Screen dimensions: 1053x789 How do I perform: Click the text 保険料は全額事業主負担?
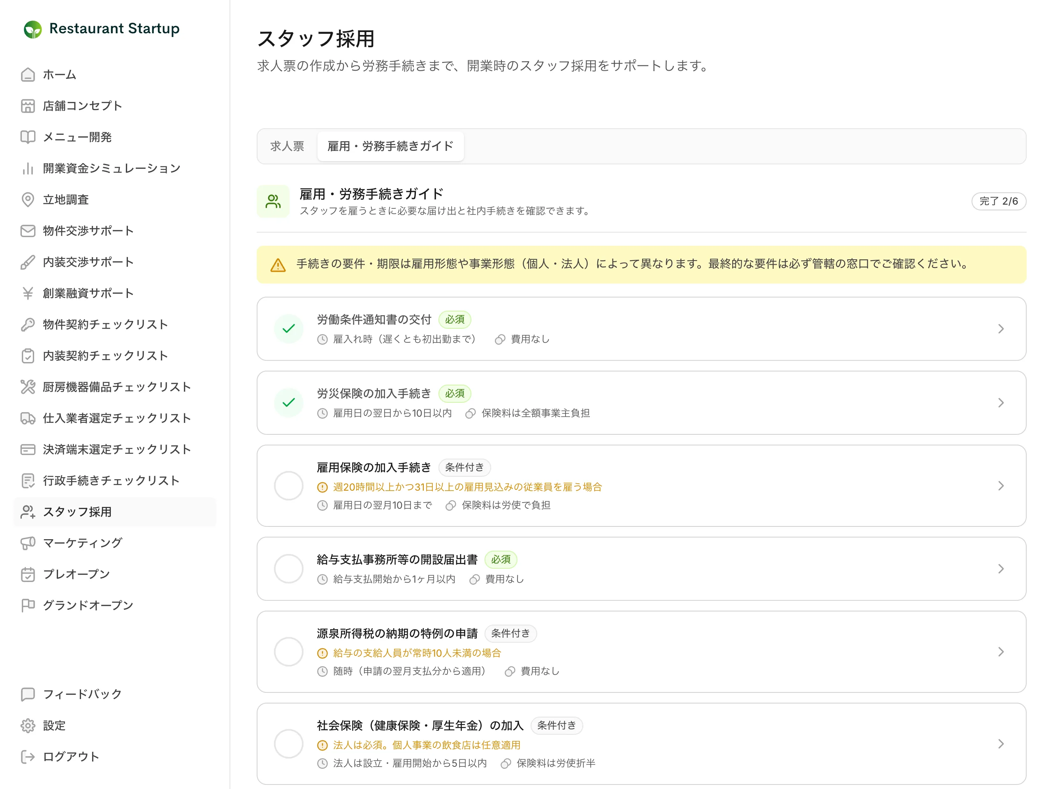coord(536,413)
